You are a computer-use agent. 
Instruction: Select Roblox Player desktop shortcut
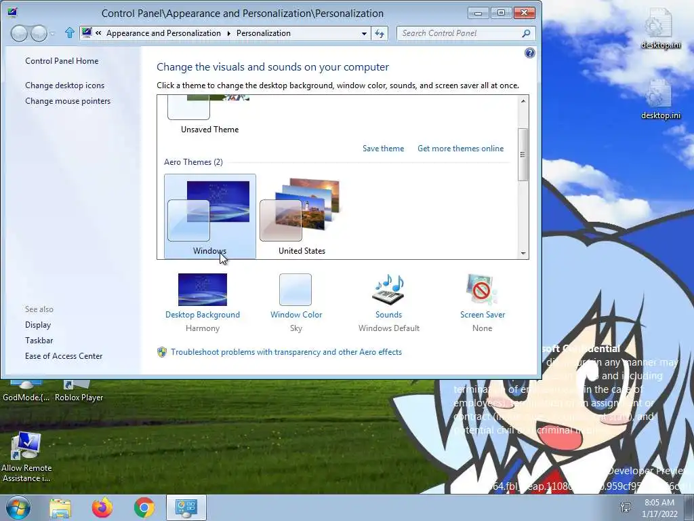79,391
